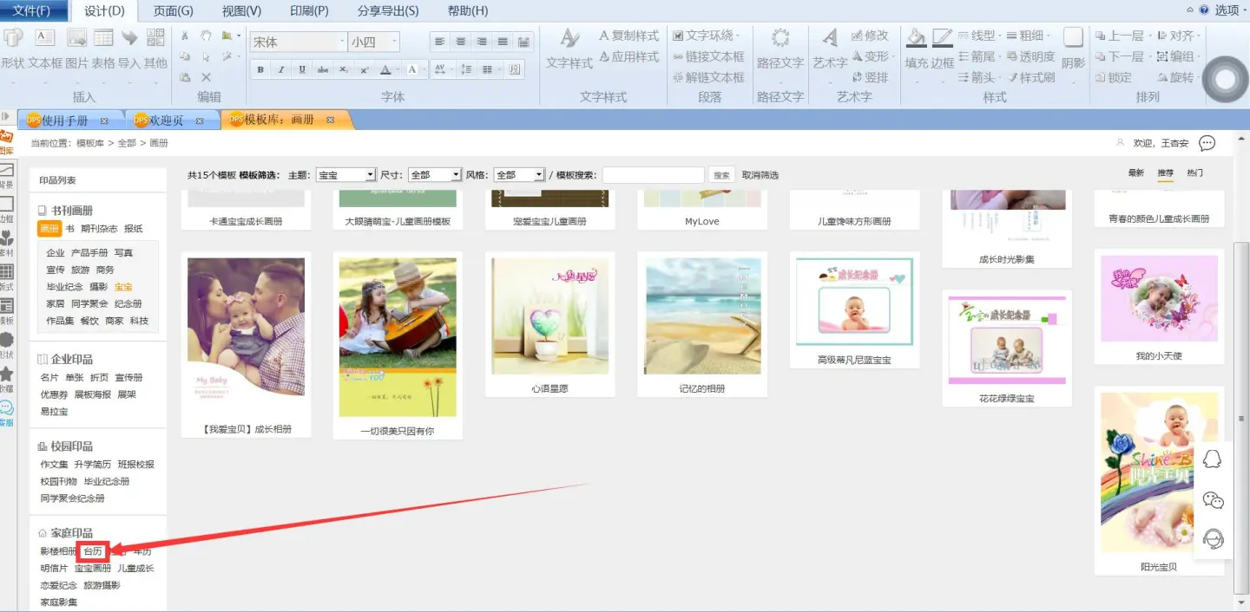The height and width of the screenshot is (612, 1250).
Task: Open the 主题 theme dropdown showing 宝宝
Action: point(345,175)
